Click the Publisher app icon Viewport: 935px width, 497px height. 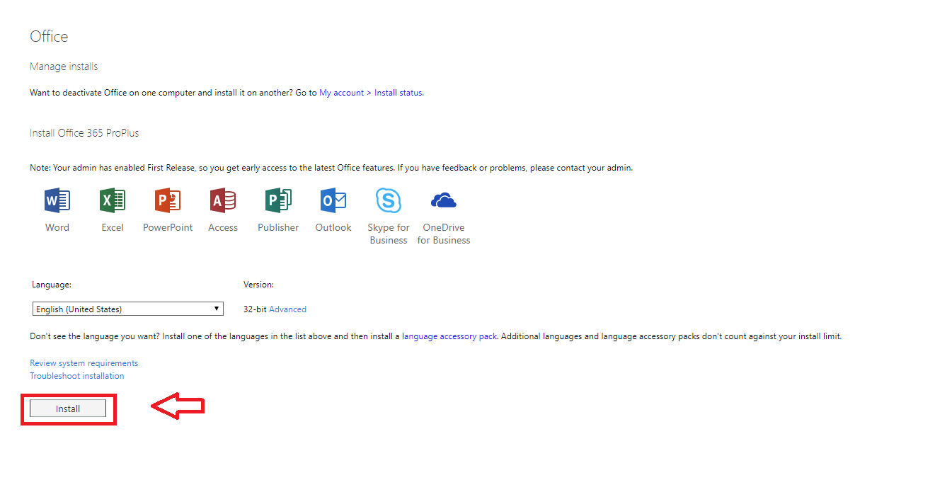[x=278, y=201]
